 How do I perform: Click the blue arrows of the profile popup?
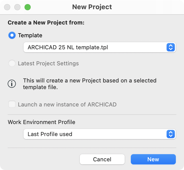coord(171,134)
